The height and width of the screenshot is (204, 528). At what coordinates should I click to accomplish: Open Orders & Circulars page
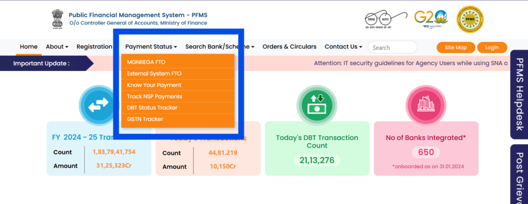pyautogui.click(x=289, y=47)
